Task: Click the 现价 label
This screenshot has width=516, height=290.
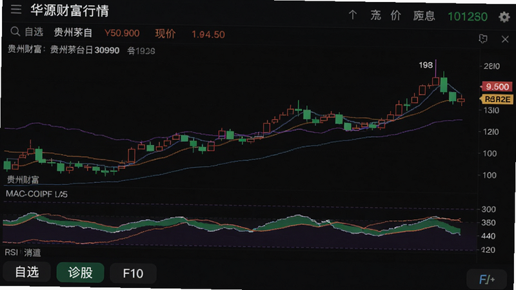Action: pos(165,34)
